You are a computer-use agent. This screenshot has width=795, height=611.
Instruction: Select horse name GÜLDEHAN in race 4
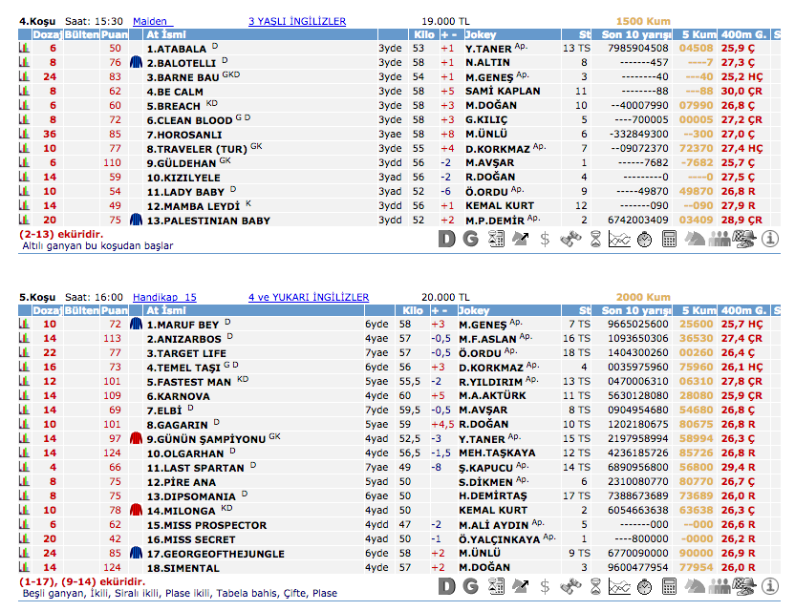pos(181,162)
